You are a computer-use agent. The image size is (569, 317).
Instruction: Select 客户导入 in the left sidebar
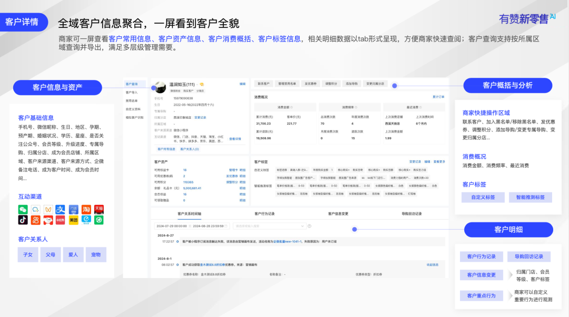[132, 92]
